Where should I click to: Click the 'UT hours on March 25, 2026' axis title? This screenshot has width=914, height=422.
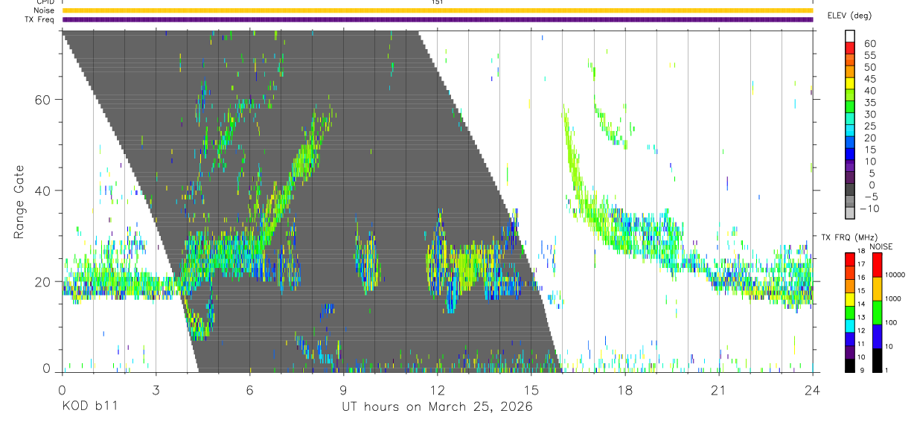[437, 407]
